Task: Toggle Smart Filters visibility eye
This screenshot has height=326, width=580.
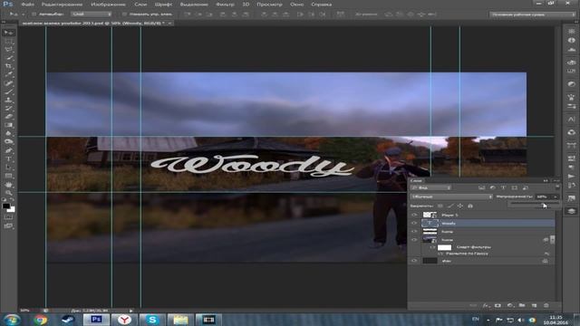Action: 432,247
